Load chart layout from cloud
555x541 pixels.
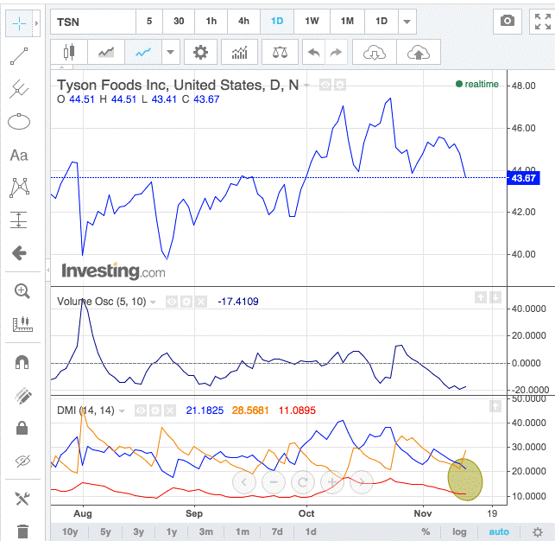375,53
